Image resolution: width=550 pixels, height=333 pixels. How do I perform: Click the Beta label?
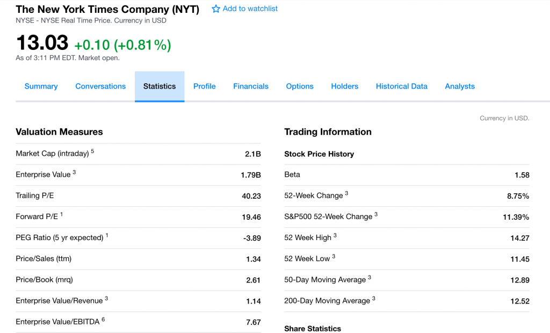click(x=292, y=175)
